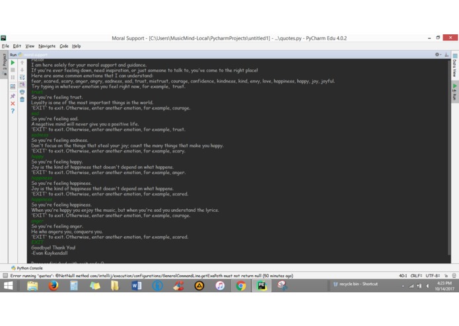Open the Windows Start button

tap(8, 285)
